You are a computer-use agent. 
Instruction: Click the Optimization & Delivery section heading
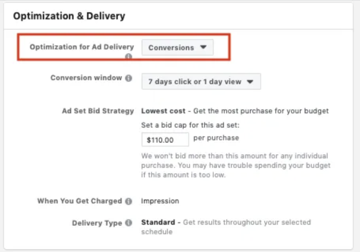tap(69, 16)
